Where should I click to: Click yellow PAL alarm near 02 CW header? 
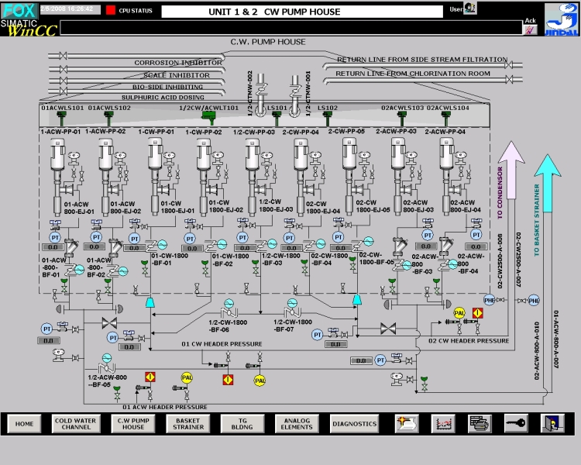pyautogui.click(x=459, y=313)
